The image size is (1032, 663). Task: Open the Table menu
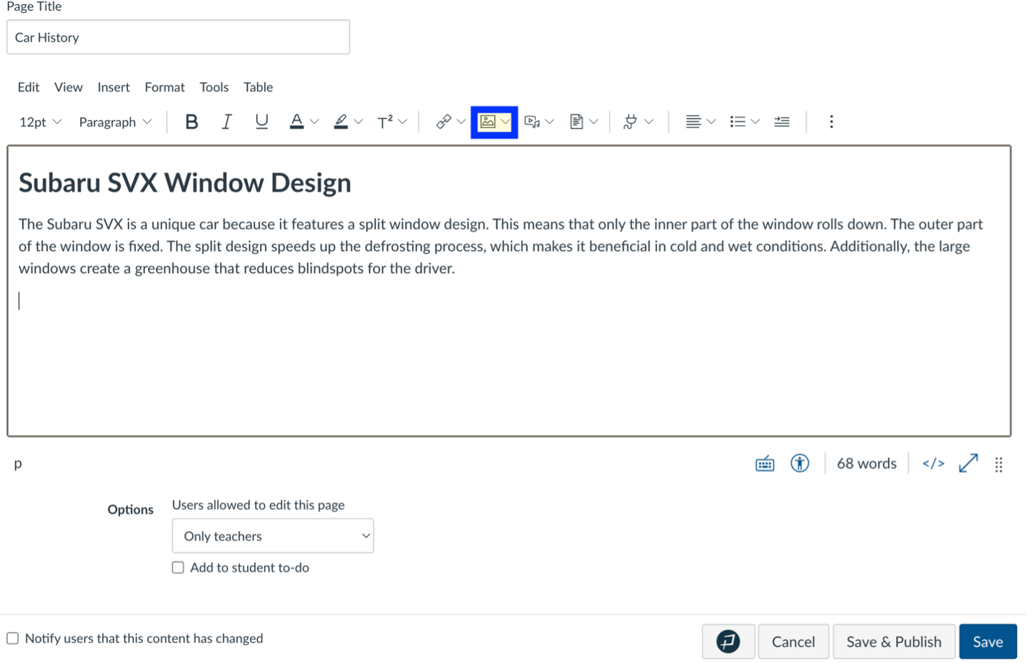tap(259, 87)
